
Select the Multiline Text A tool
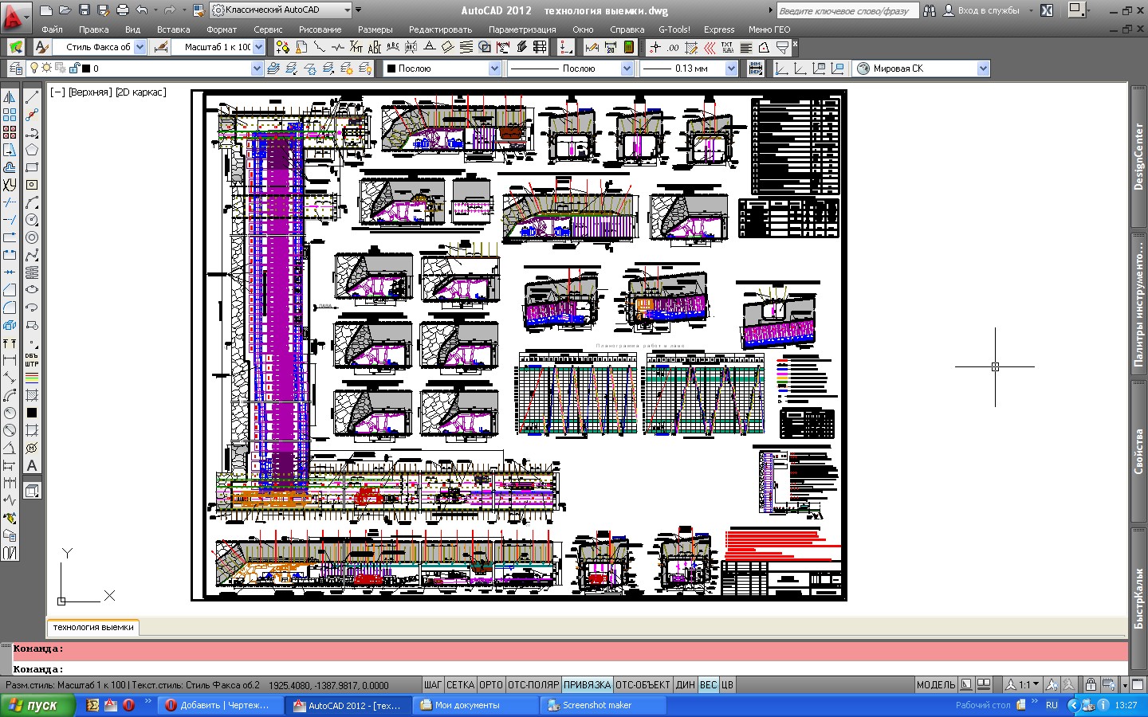point(32,465)
